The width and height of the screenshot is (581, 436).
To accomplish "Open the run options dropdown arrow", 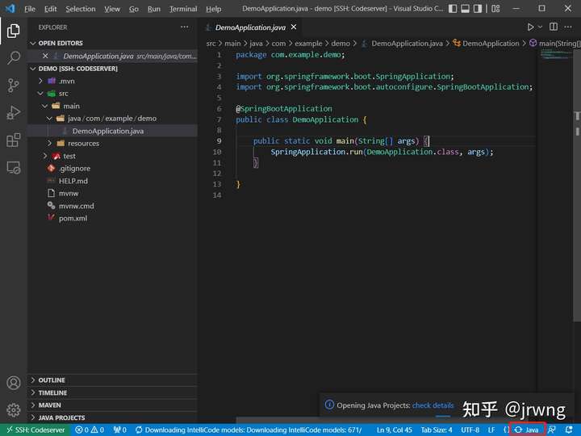I will [540, 27].
